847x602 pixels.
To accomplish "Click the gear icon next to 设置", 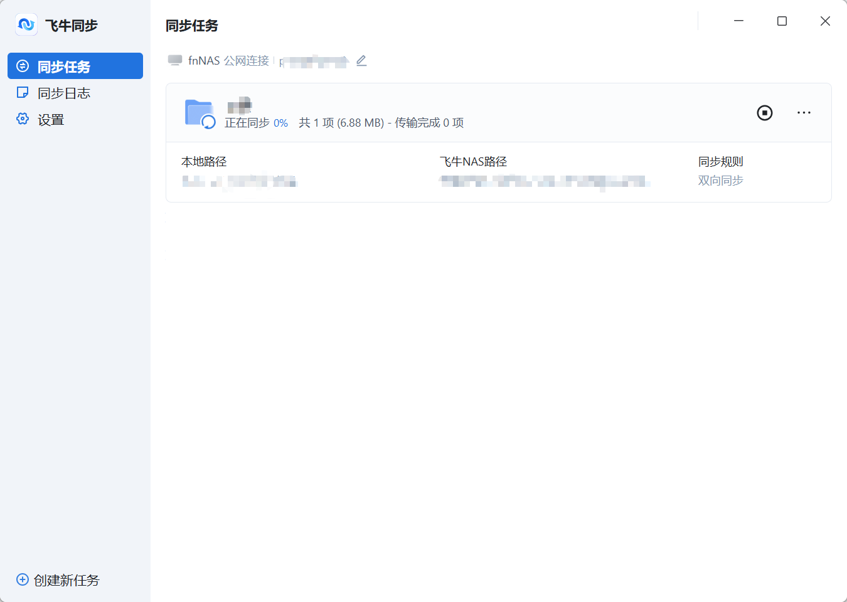I will [x=23, y=119].
